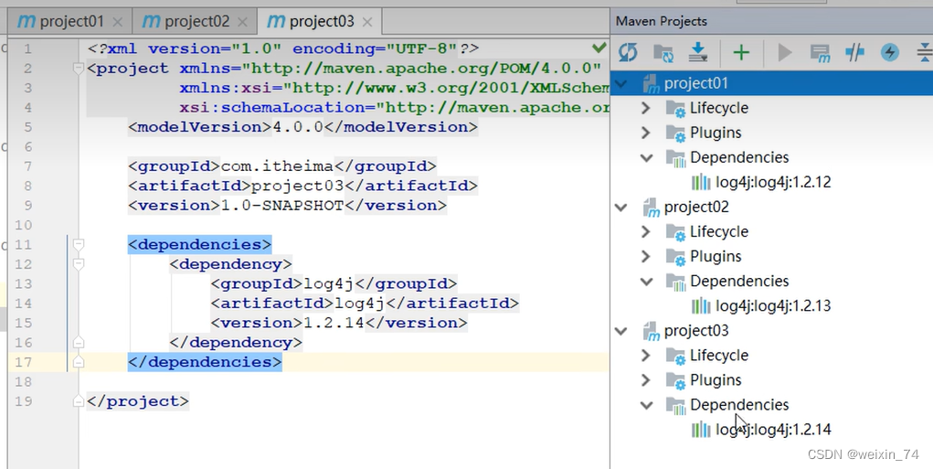Select log4j:log4j:1.2.13 dependency entry

(773, 306)
